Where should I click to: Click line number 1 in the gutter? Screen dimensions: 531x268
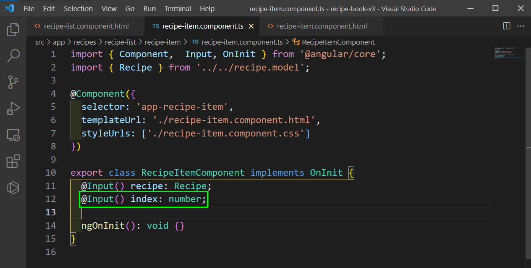(53, 54)
